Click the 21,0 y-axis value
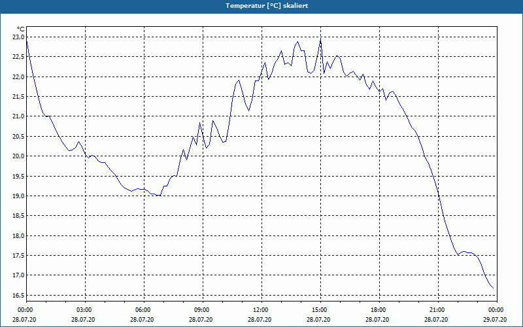 coord(18,116)
